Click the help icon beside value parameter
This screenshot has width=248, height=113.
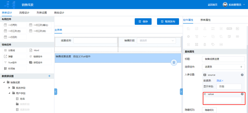click(242, 94)
